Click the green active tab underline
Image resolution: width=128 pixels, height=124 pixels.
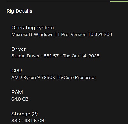pyautogui.click(x=119, y=2)
